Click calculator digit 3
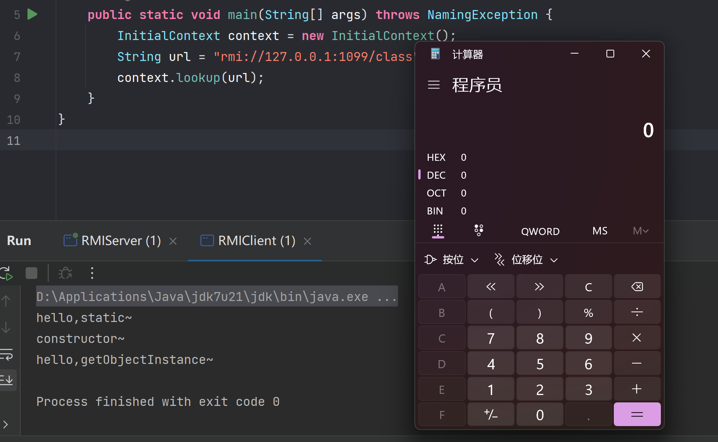This screenshot has width=718, height=442. [x=589, y=389]
